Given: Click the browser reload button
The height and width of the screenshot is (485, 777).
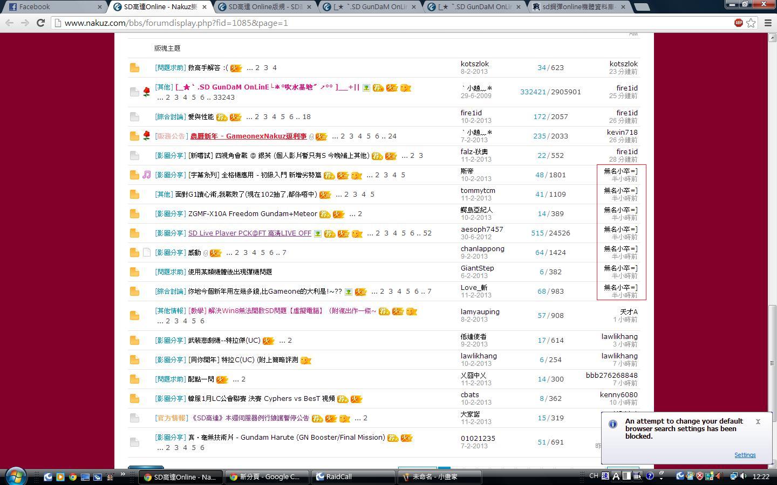Looking at the screenshot, I should 40,23.
